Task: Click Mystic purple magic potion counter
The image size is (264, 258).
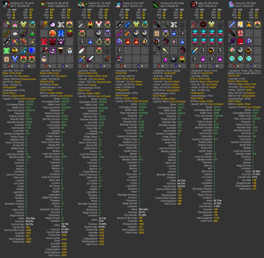Action: click(x=65, y=66)
